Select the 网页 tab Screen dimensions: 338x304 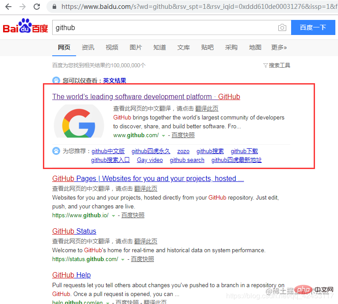pyautogui.click(x=64, y=47)
